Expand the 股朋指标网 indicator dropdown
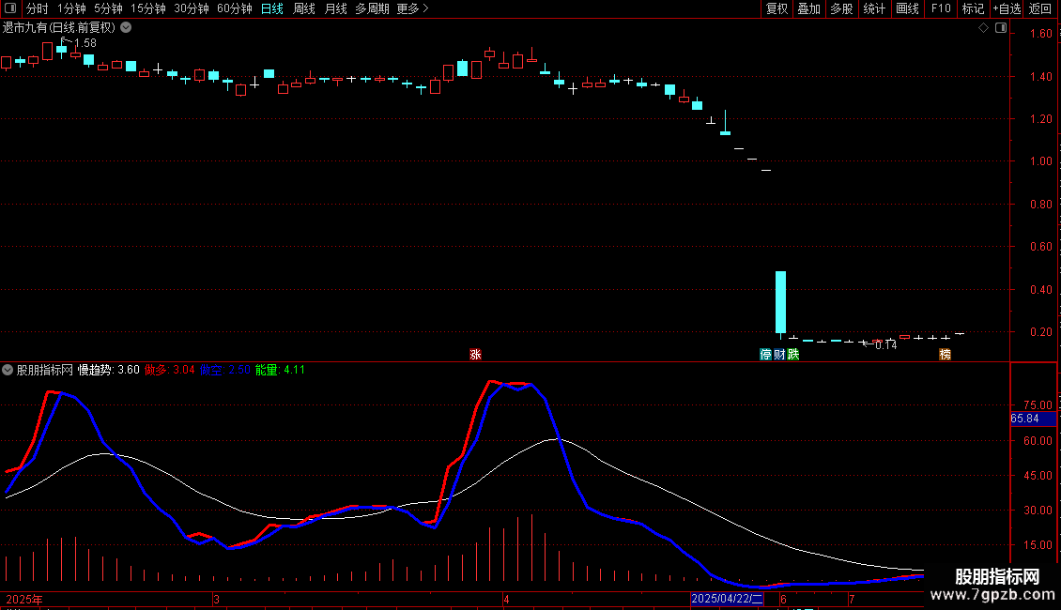The image size is (1061, 610). [8, 370]
